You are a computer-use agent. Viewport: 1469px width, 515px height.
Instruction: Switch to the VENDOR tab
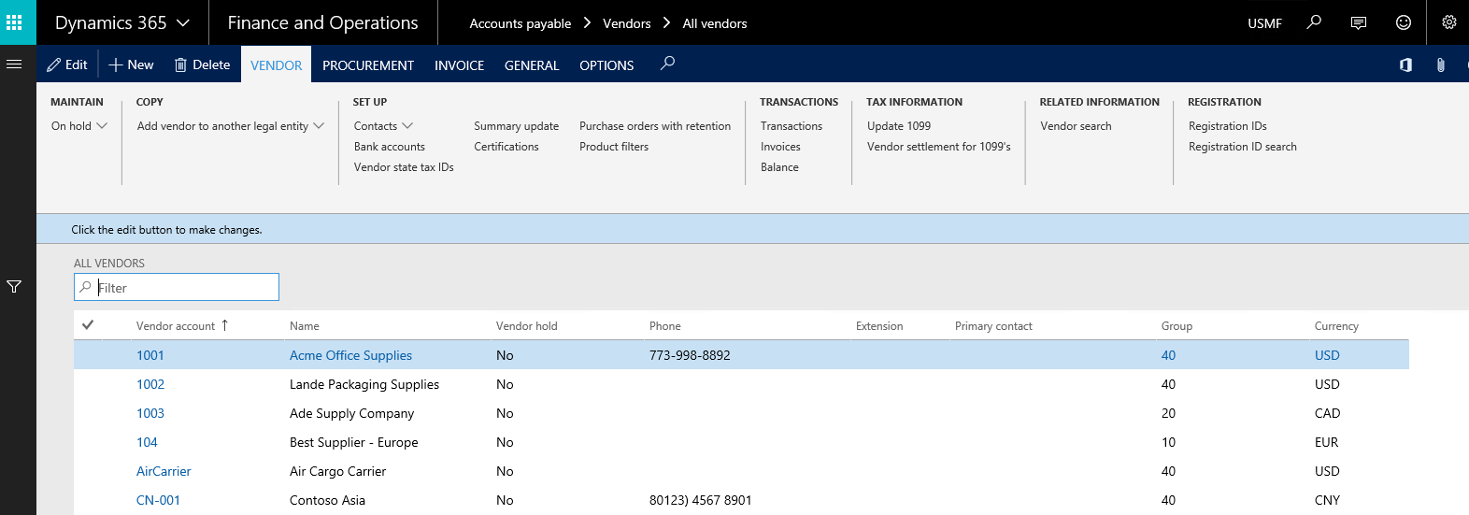point(277,65)
